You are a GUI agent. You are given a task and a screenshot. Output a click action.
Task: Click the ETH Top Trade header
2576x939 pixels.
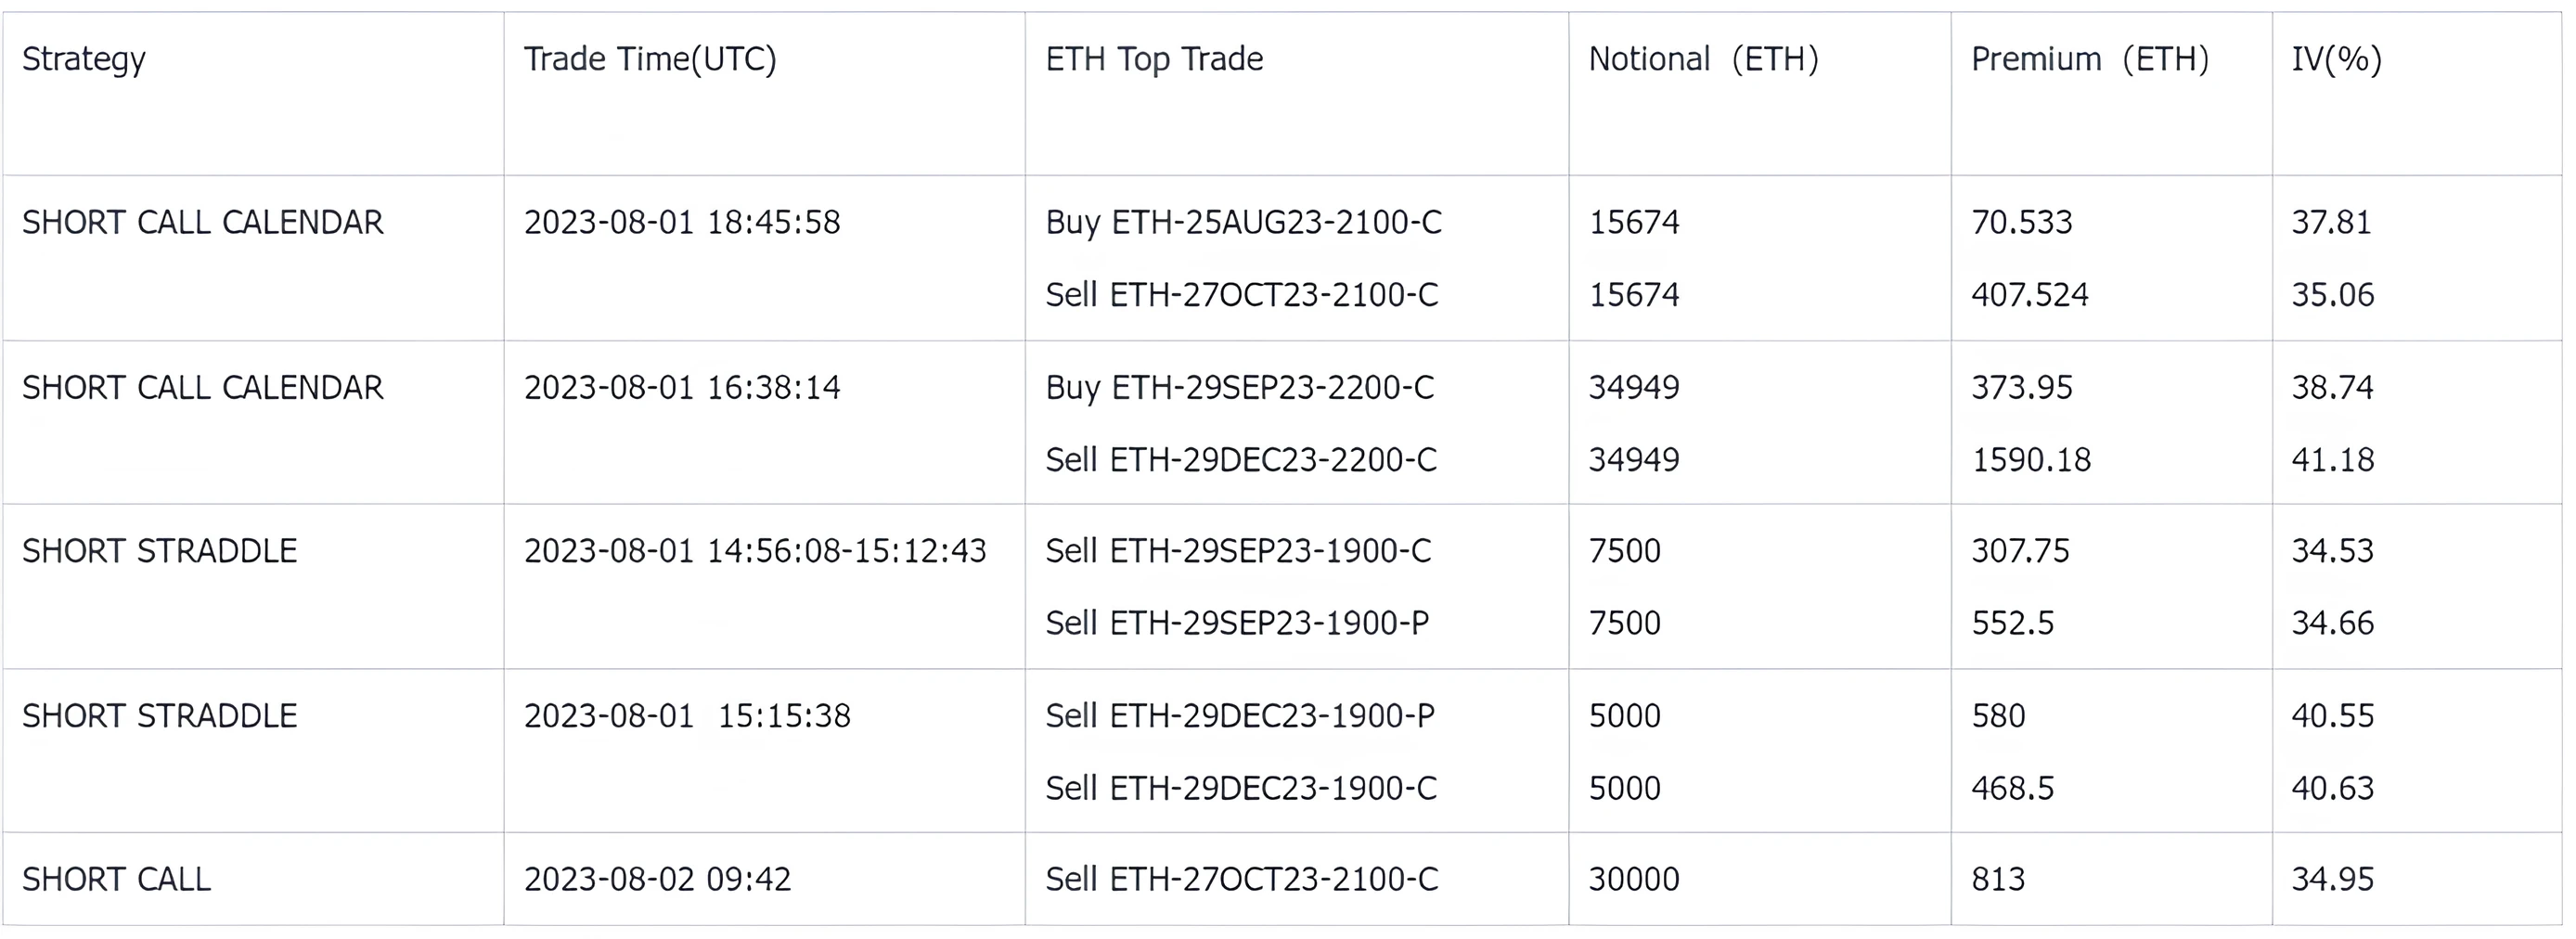click(1154, 60)
